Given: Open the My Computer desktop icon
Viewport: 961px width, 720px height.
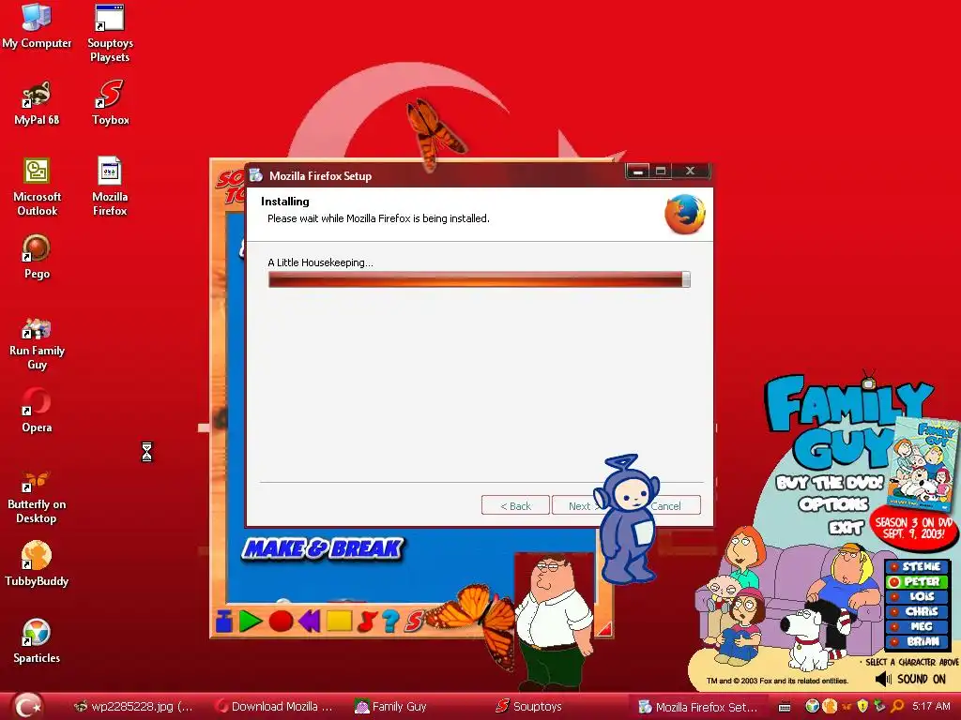Looking at the screenshot, I should point(37,25).
